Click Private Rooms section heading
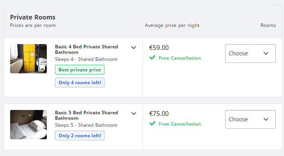This screenshot has width=284, height=156. (x=33, y=17)
